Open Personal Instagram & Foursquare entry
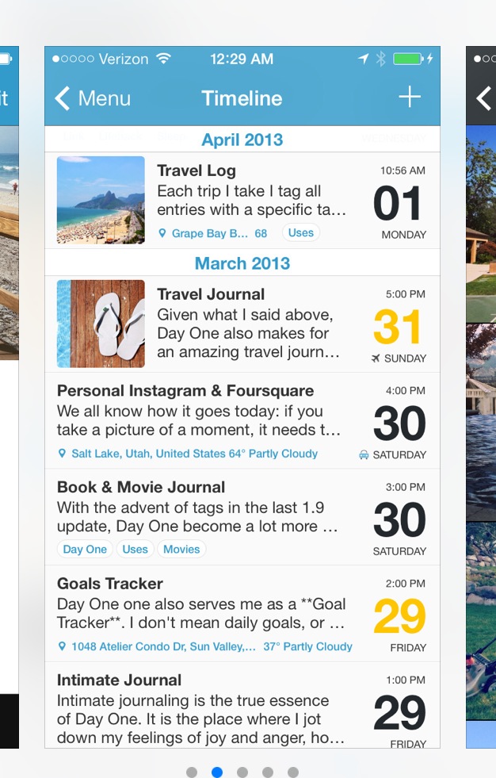This screenshot has width=496, height=778. (x=242, y=421)
